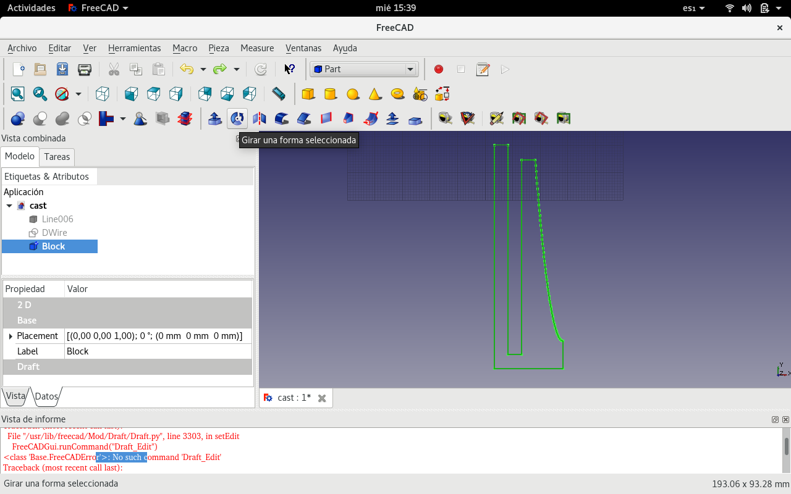Close the Vista de informe panel
This screenshot has height=494, width=791.
point(785,420)
